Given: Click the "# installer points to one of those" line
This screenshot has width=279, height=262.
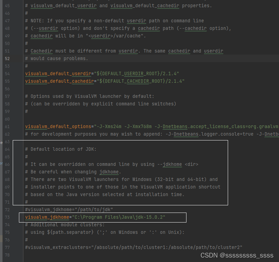Looking at the screenshot, I should (123, 187).
